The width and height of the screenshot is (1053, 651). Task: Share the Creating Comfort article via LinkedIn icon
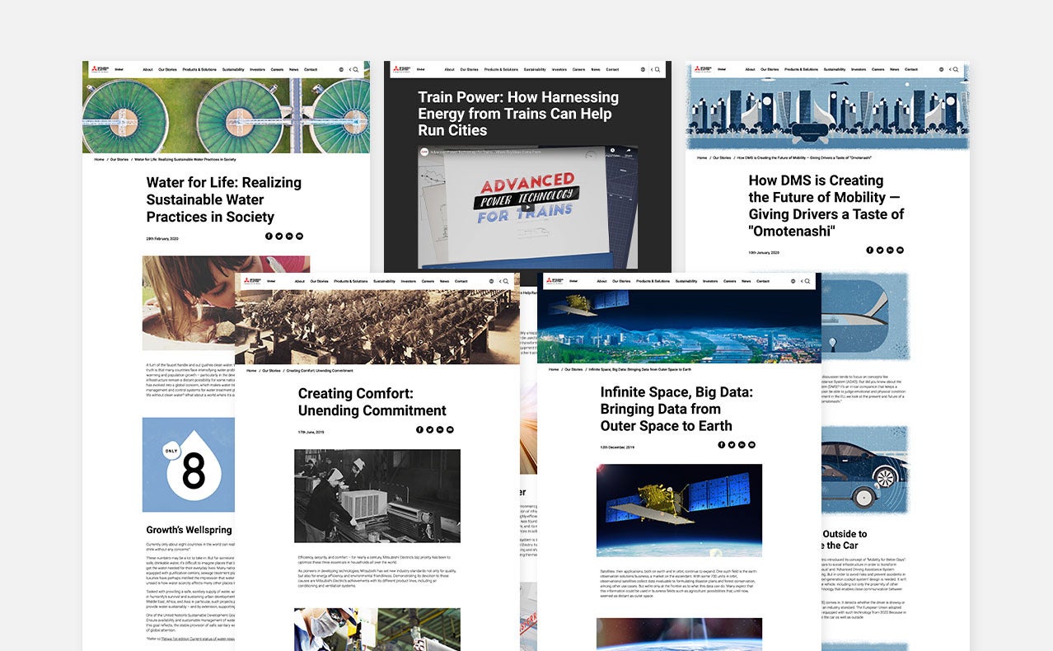(440, 429)
